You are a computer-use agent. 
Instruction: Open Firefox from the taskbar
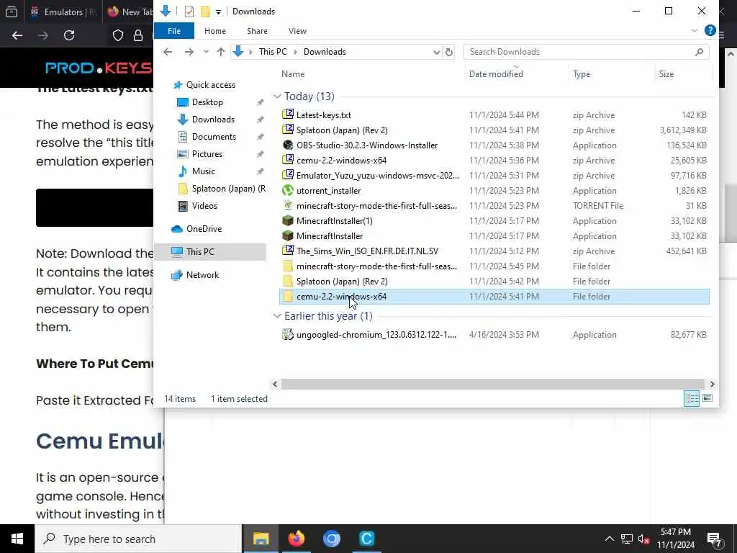click(x=296, y=539)
